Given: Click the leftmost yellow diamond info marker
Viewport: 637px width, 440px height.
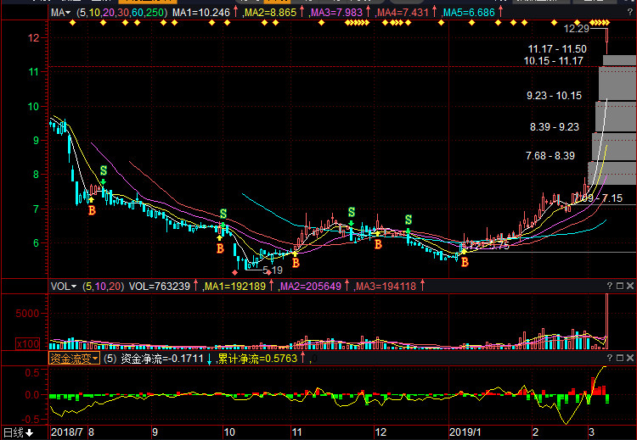Looking at the screenshot, I should pos(72,23).
